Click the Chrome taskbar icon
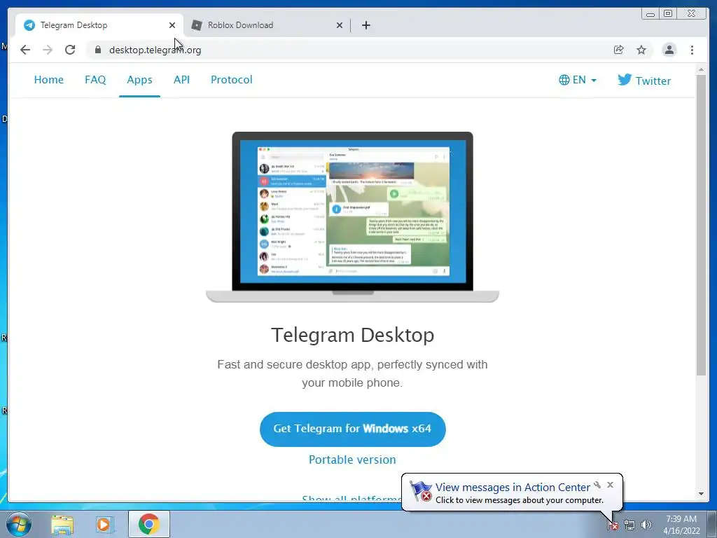The height and width of the screenshot is (538, 717). (x=149, y=524)
